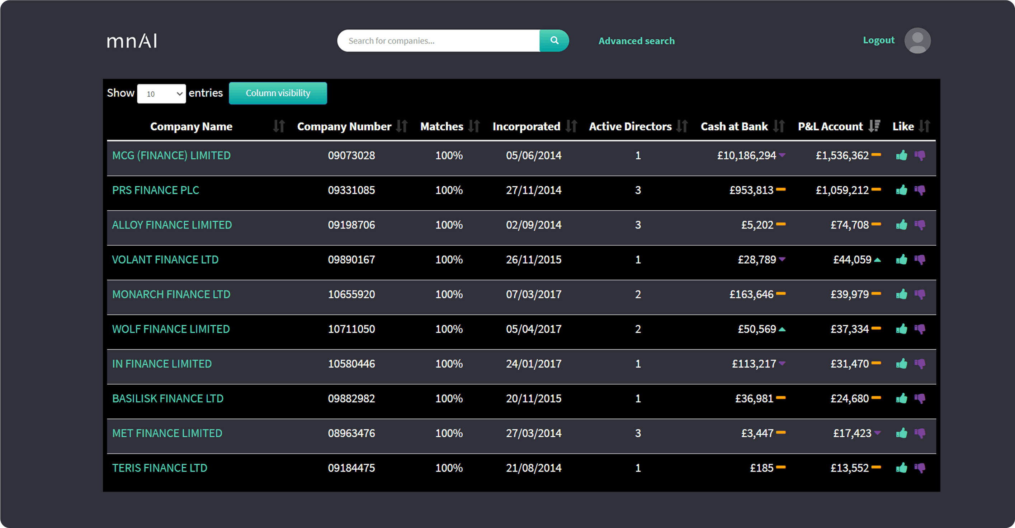Dislike WOLF FINANCE LIMITED row
The width and height of the screenshot is (1015, 528).
click(920, 329)
